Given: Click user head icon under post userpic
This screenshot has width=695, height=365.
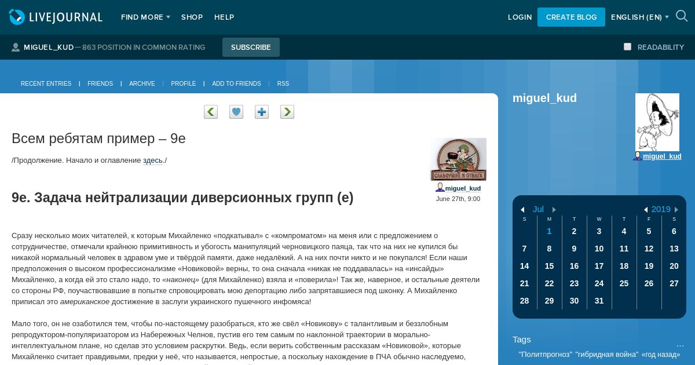Looking at the screenshot, I should point(440,188).
